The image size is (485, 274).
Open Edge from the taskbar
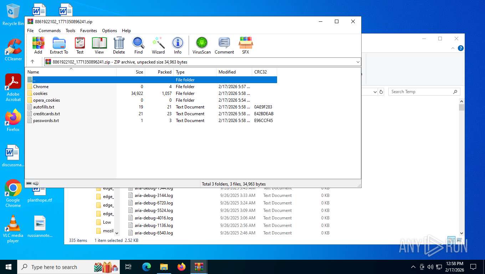tap(147, 267)
